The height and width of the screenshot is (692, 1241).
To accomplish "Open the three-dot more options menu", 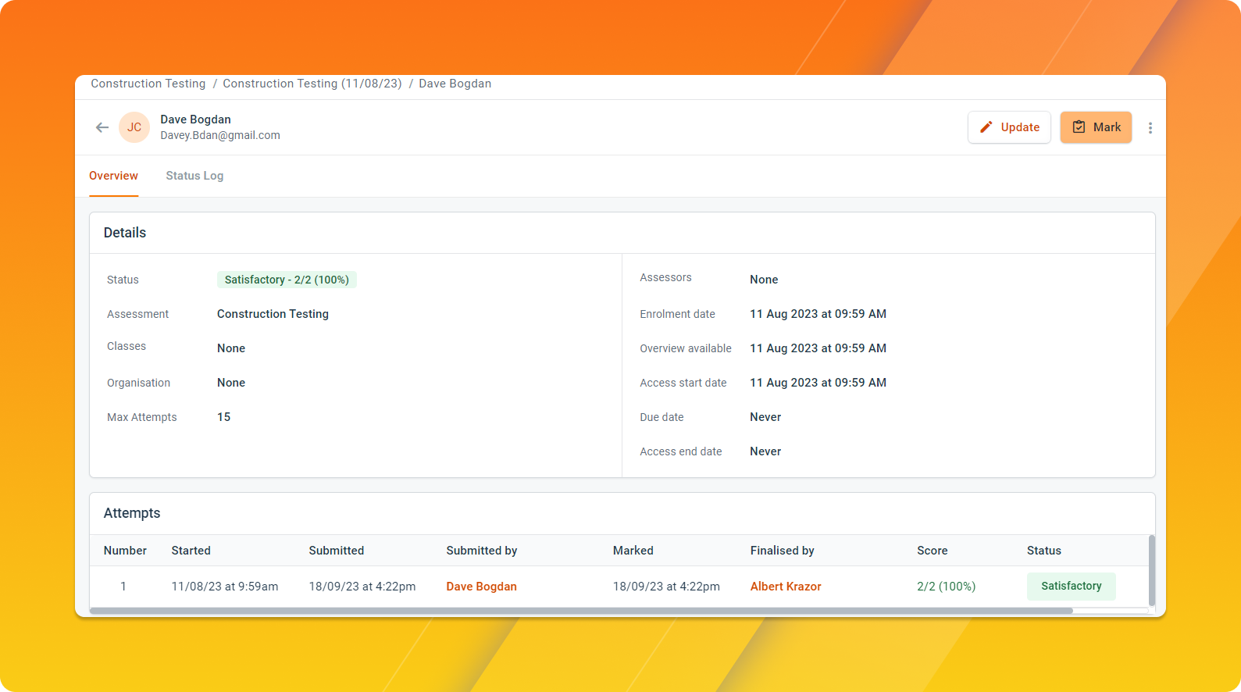I will (1150, 128).
